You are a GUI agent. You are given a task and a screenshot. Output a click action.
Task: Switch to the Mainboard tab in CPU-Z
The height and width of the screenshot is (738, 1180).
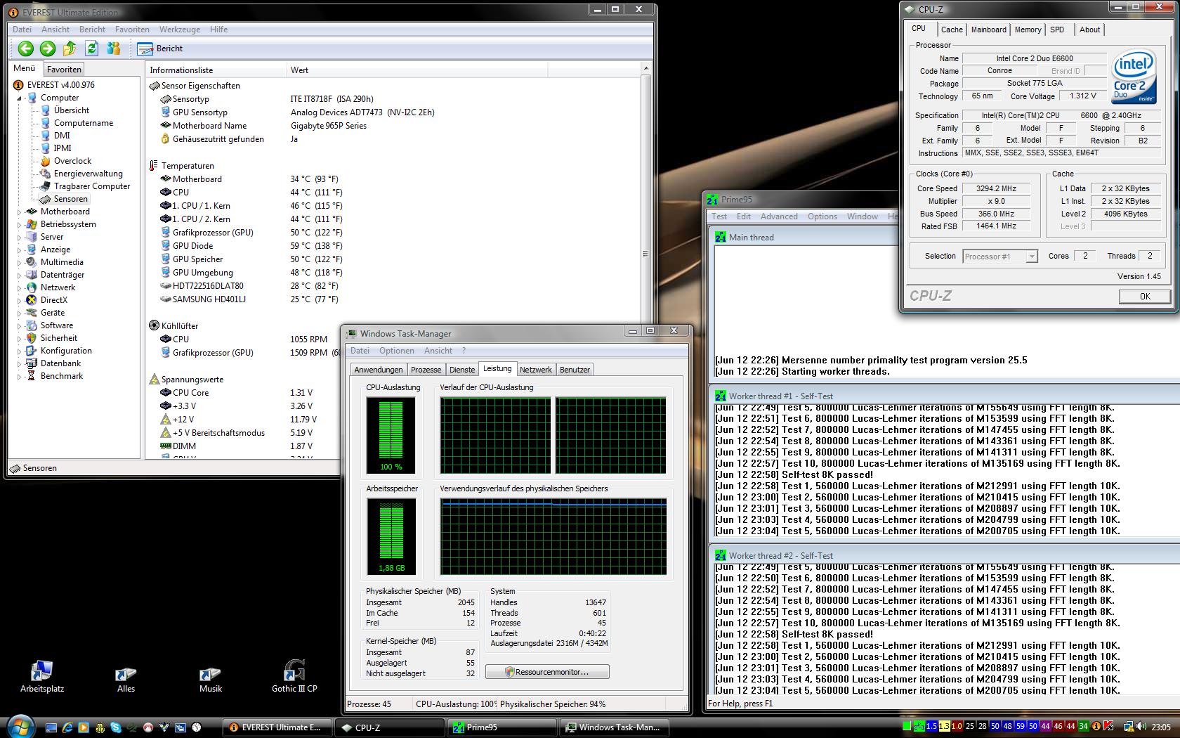coord(988,30)
